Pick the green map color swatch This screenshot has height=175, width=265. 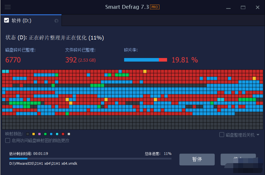(45, 134)
